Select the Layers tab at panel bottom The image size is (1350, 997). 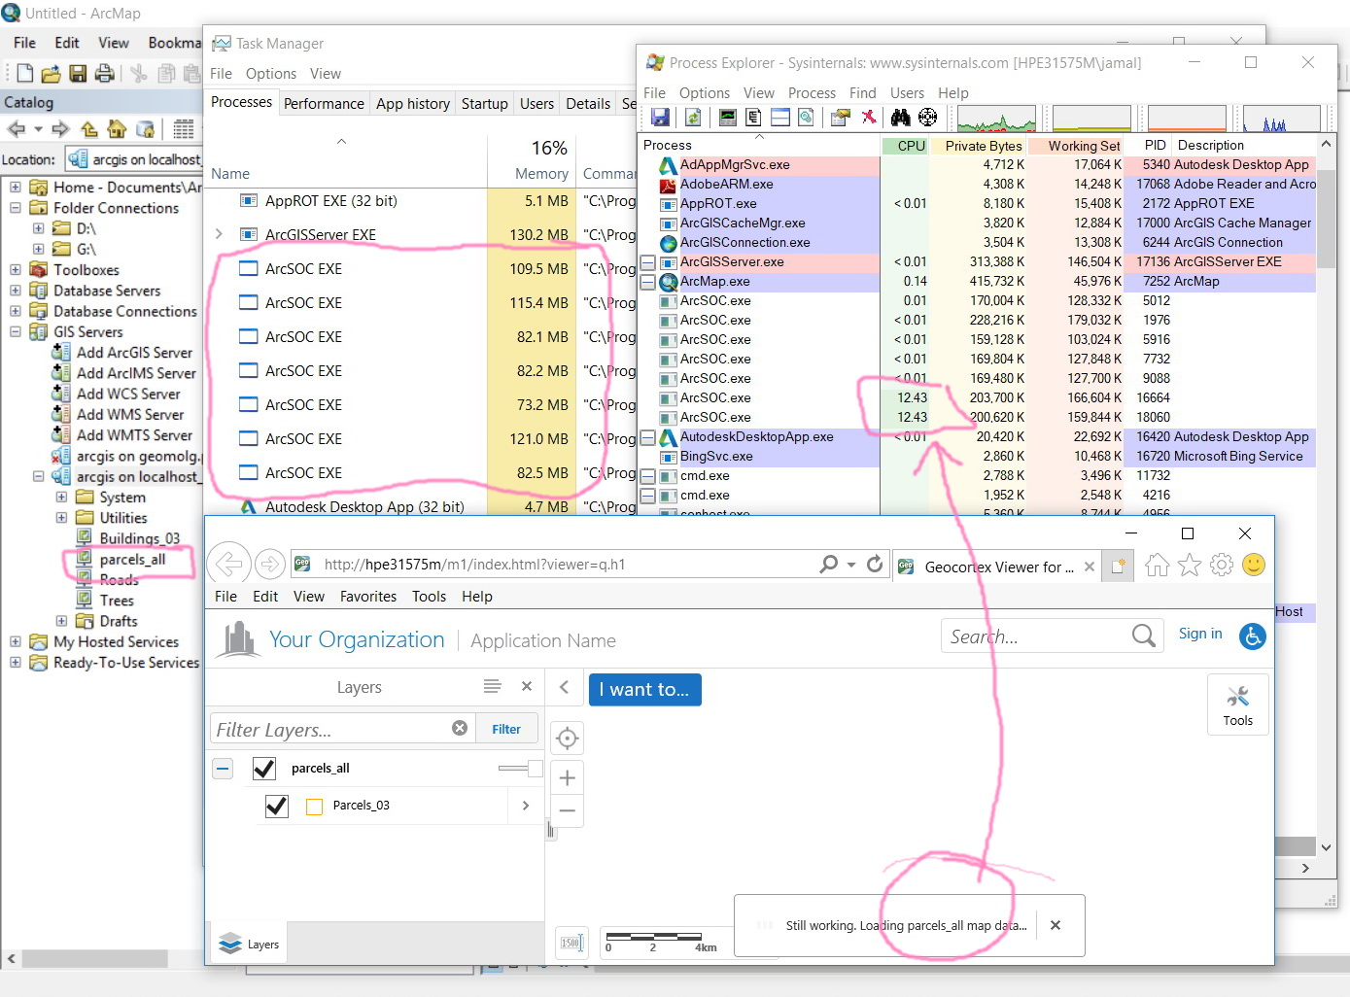[249, 944]
